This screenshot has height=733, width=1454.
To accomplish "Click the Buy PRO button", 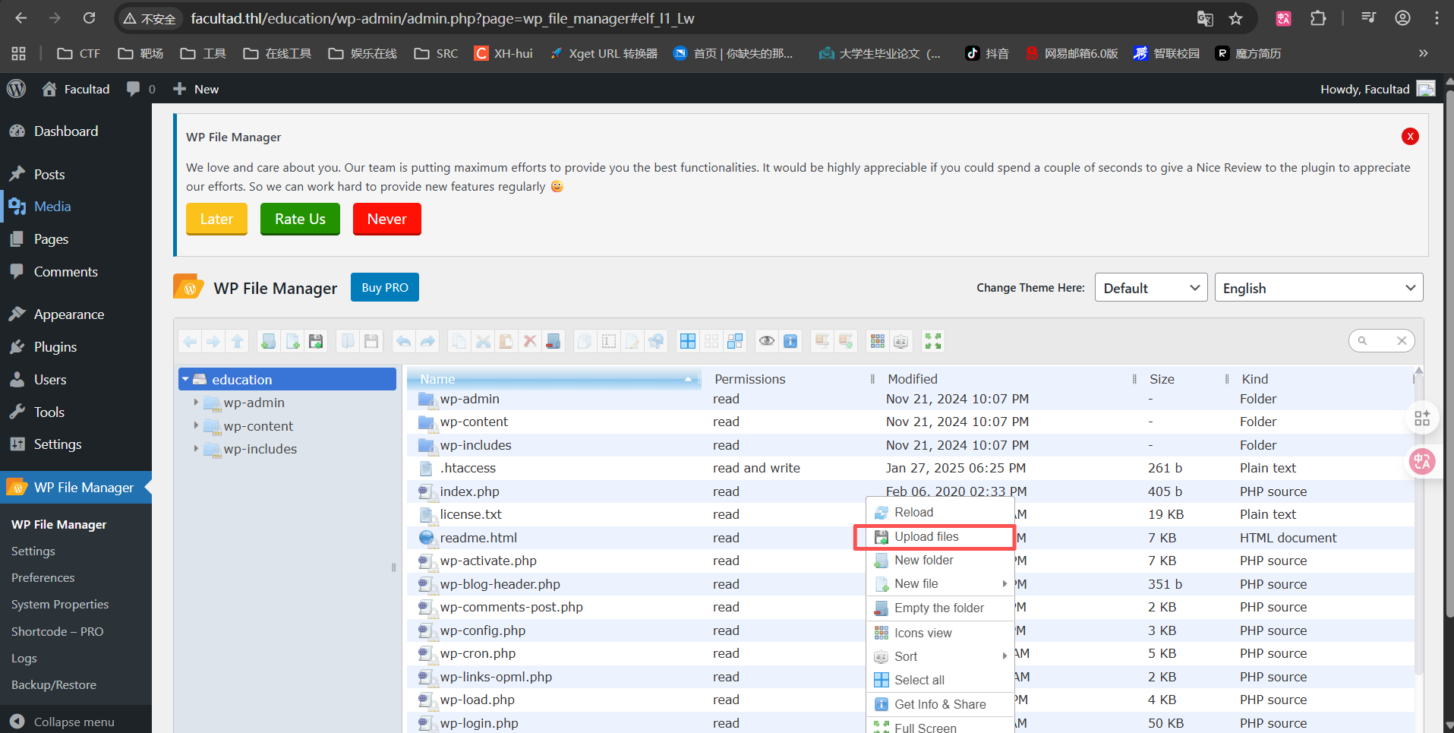I will (385, 287).
